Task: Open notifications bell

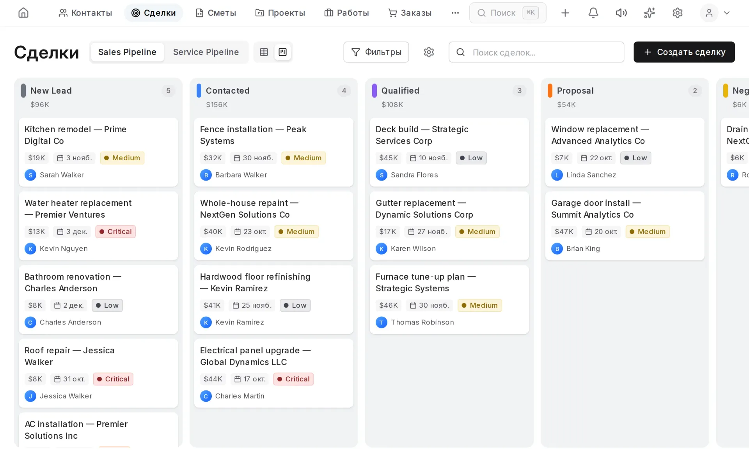Action: point(593,13)
